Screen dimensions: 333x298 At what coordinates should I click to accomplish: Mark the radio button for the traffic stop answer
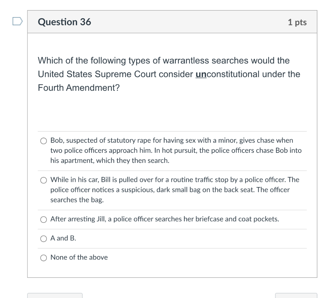pyautogui.click(x=43, y=180)
